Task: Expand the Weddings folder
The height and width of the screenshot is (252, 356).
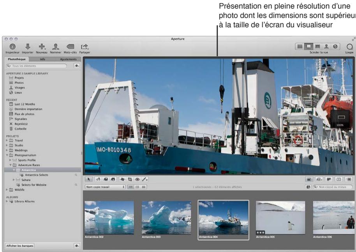Action: tap(7, 150)
